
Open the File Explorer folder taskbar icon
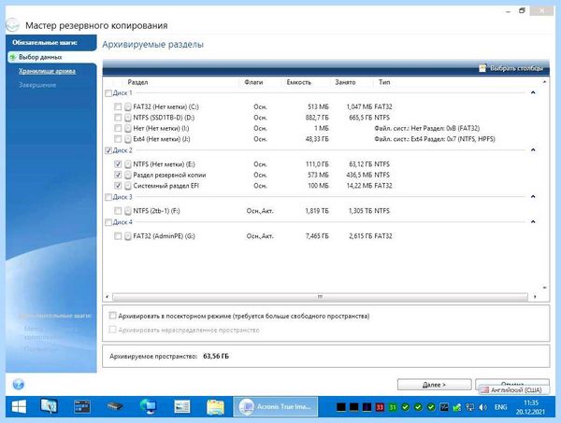click(215, 407)
